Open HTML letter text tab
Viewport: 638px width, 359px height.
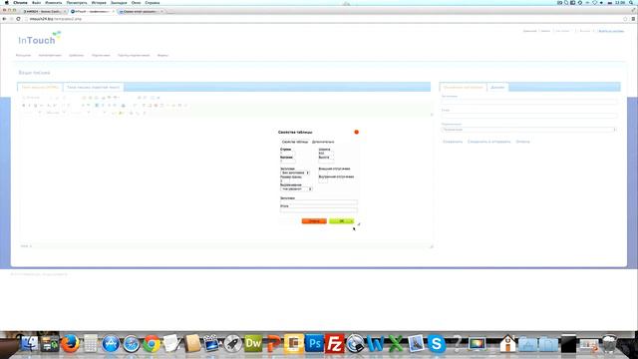tap(40, 87)
